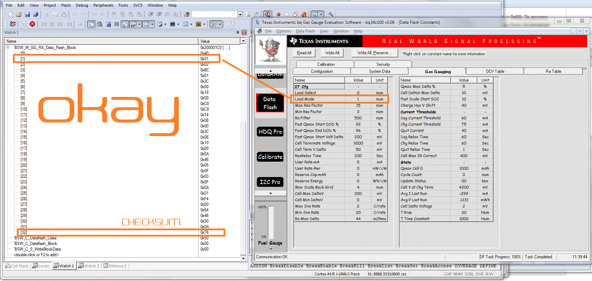Open the Logic Analyzer windows icon
Viewport: 592px width, 281px height.
[172, 24]
